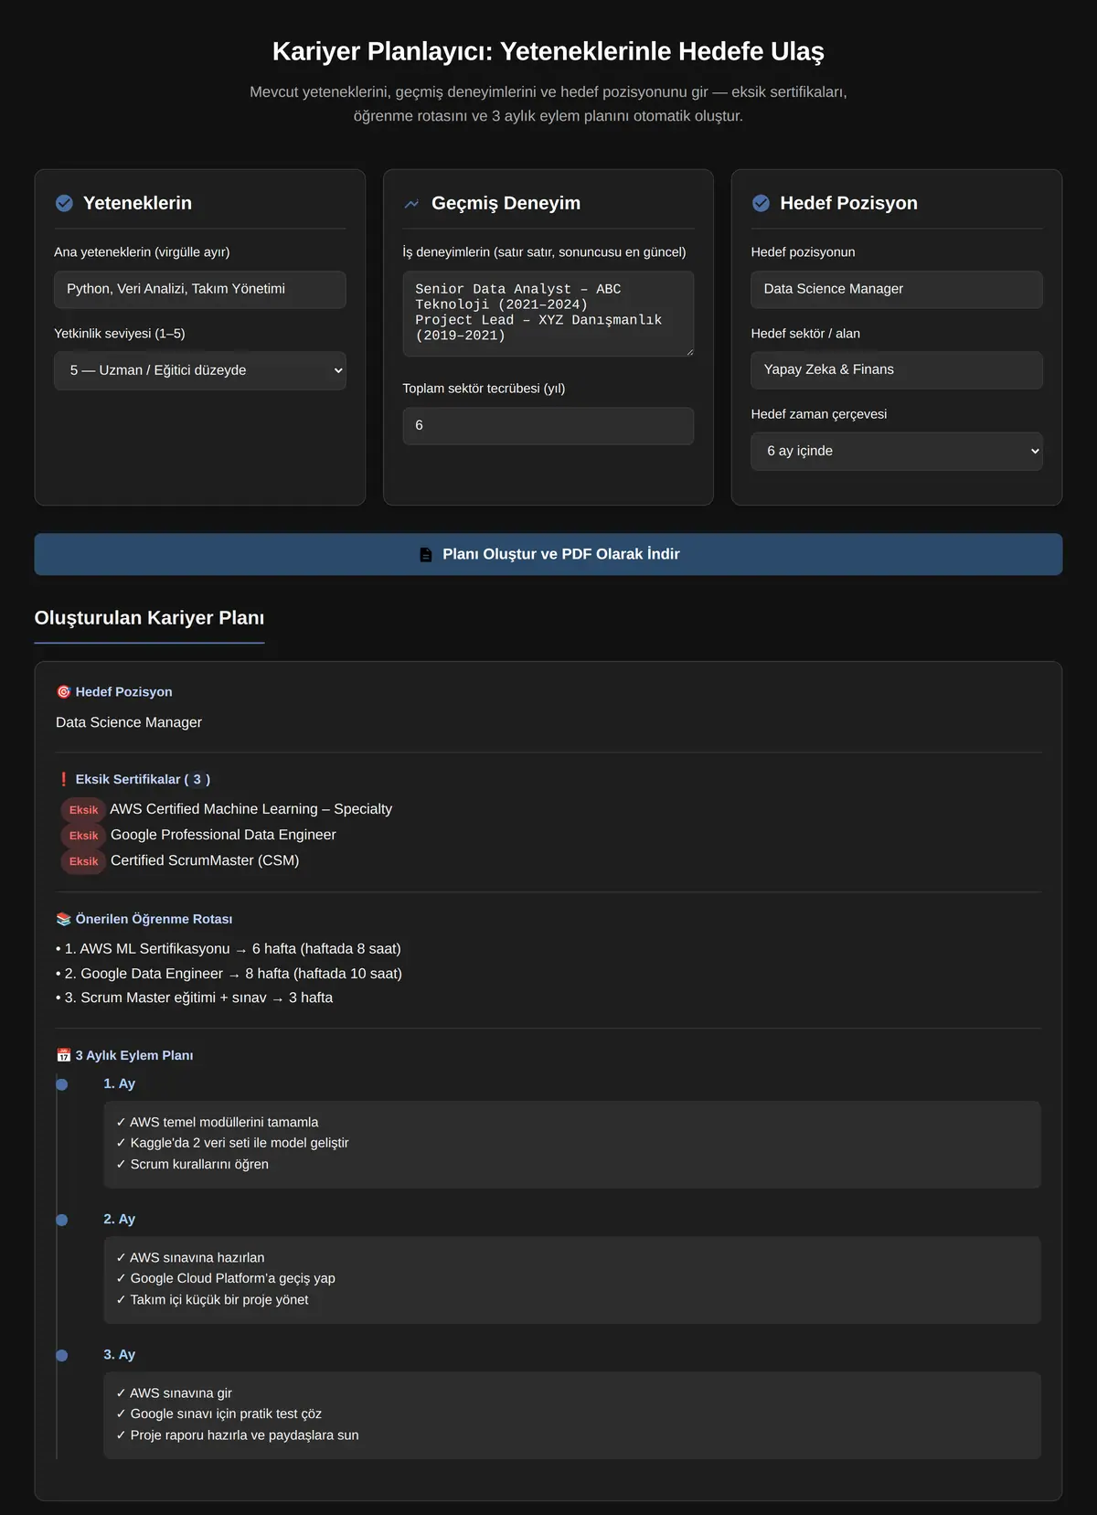Click the red exclamation icon by Eksik Sertifikalar
This screenshot has width=1097, height=1515.
click(63, 779)
